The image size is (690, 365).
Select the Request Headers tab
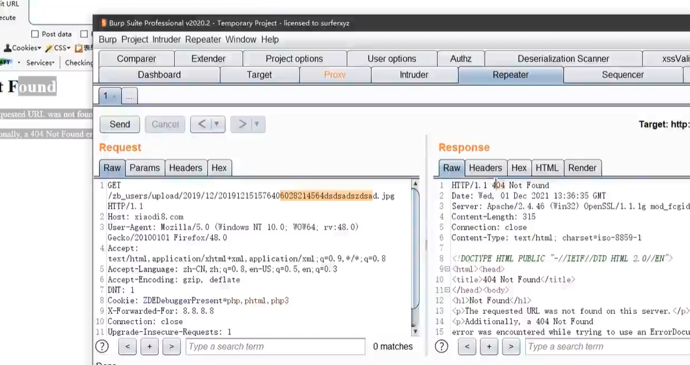[x=186, y=168]
